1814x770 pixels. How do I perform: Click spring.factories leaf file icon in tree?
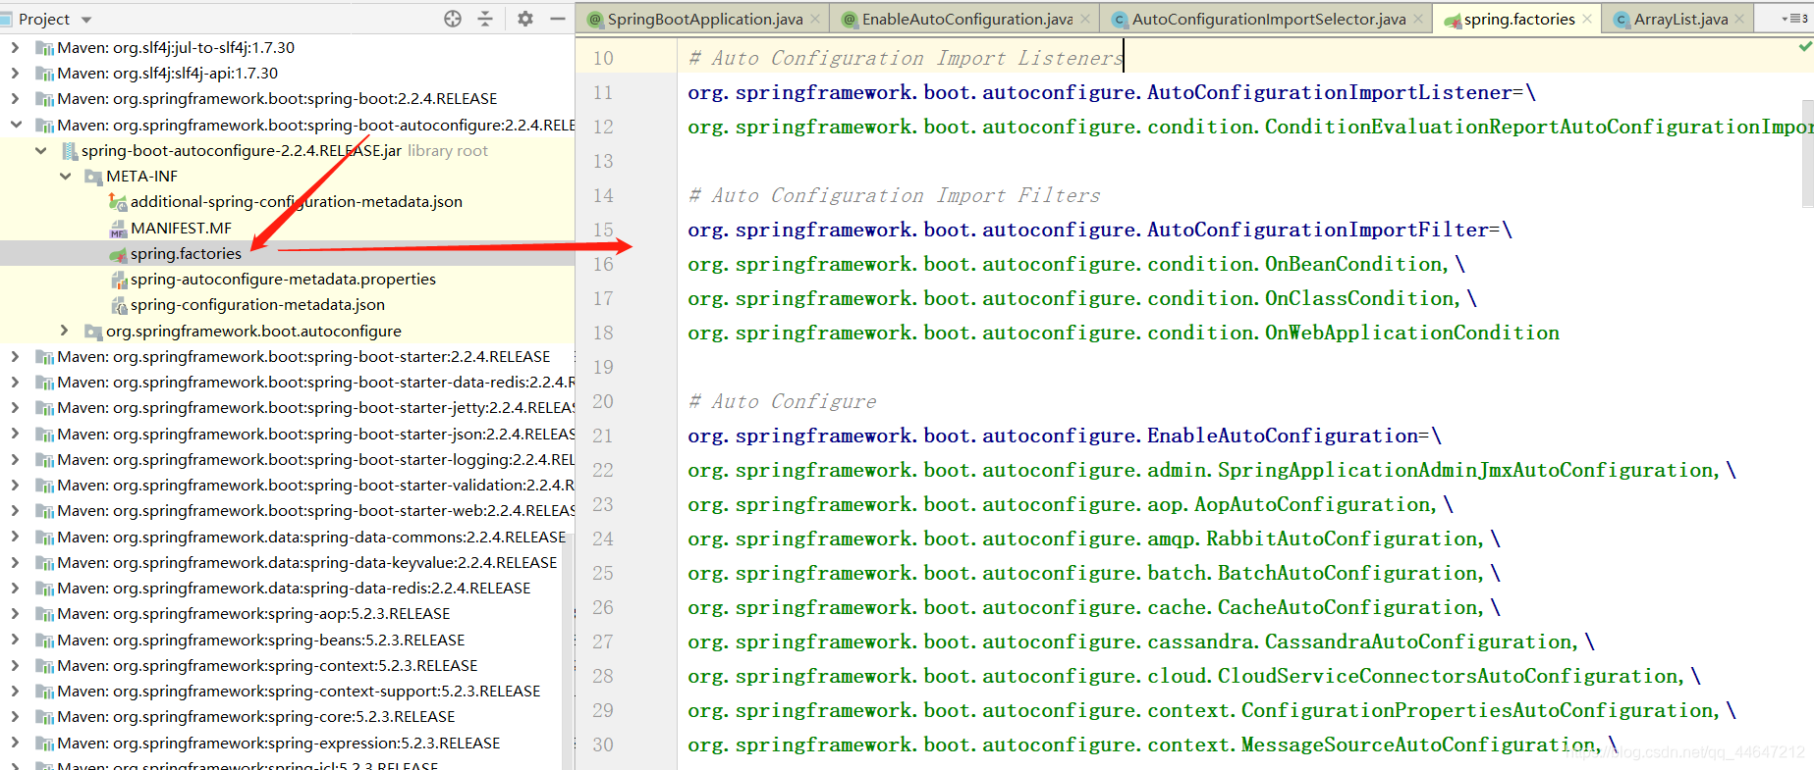[118, 254]
